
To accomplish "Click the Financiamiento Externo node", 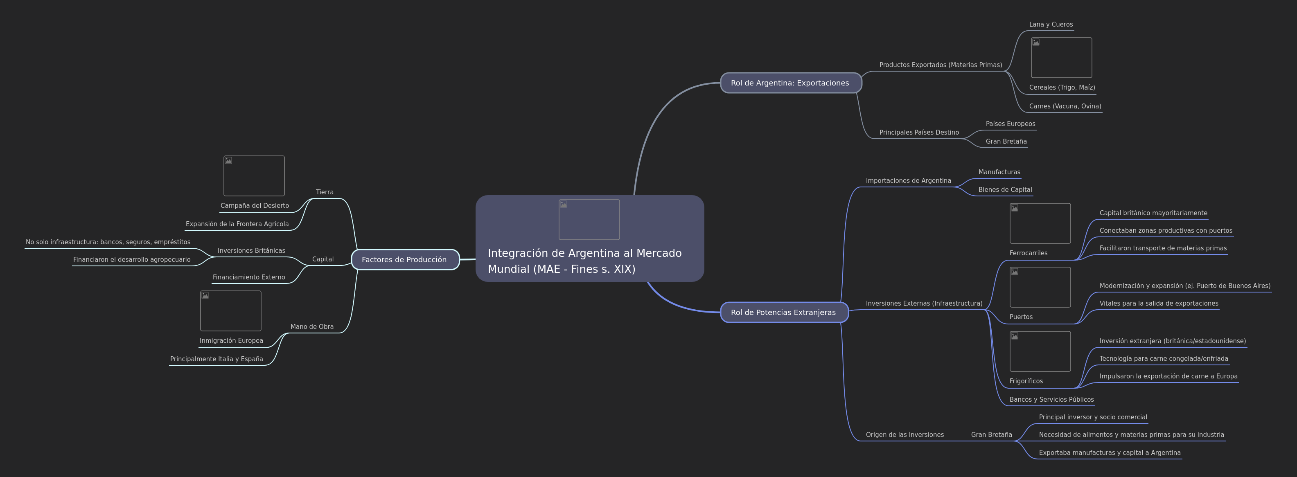I will pyautogui.click(x=249, y=277).
